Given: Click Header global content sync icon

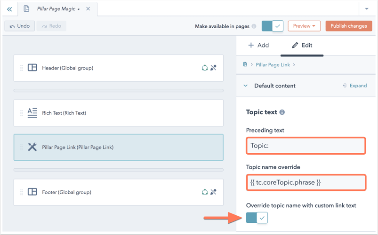Looking at the screenshot, I should tap(205, 68).
